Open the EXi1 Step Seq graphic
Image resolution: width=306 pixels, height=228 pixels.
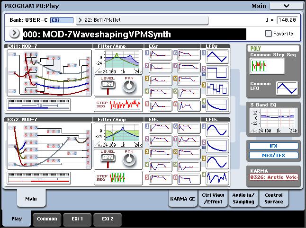118,105
